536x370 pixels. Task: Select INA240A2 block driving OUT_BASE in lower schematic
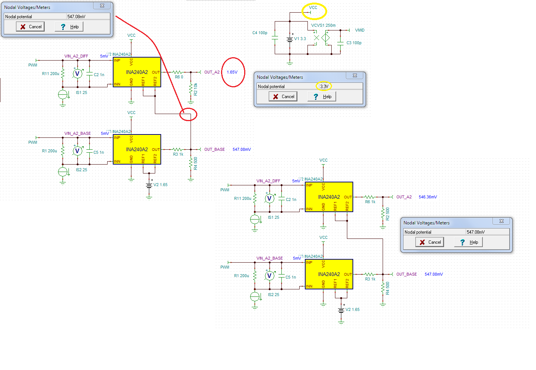(329, 274)
